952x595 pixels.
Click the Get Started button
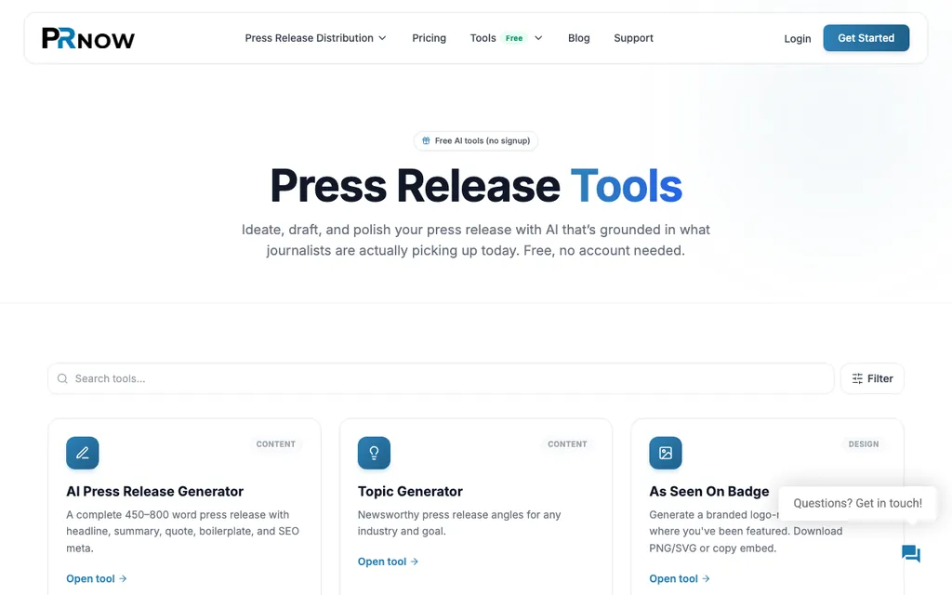[866, 38]
